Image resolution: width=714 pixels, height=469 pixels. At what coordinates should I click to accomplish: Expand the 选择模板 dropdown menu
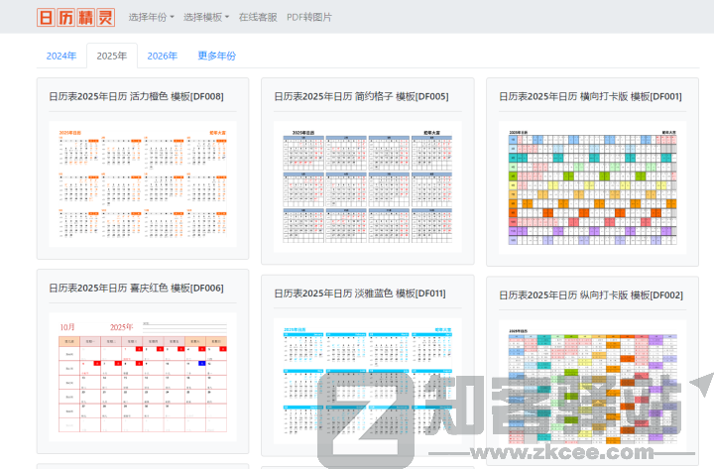206,17
